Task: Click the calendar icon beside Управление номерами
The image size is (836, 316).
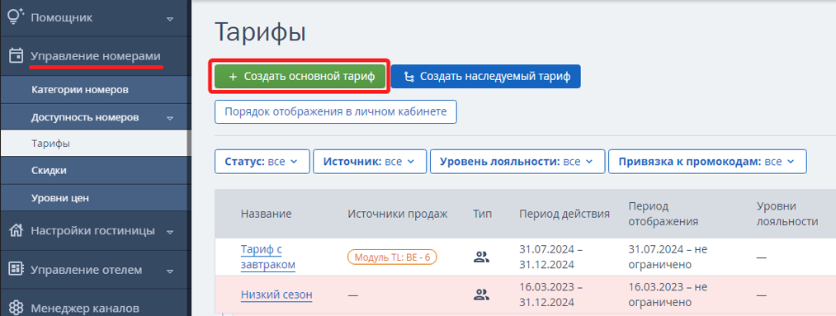Action: coord(17,55)
